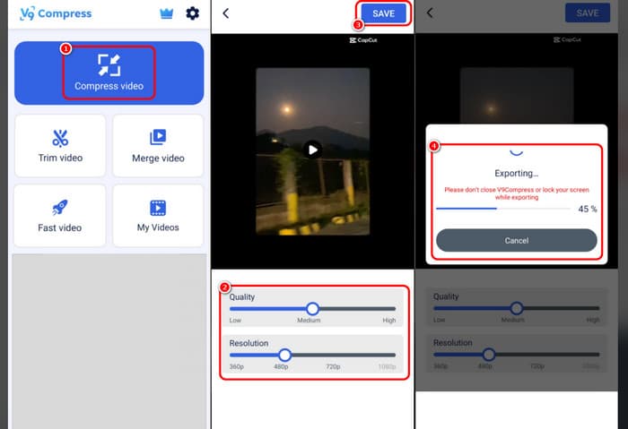Click SAVE in the middle editor screen
628x429 pixels.
pos(383,13)
